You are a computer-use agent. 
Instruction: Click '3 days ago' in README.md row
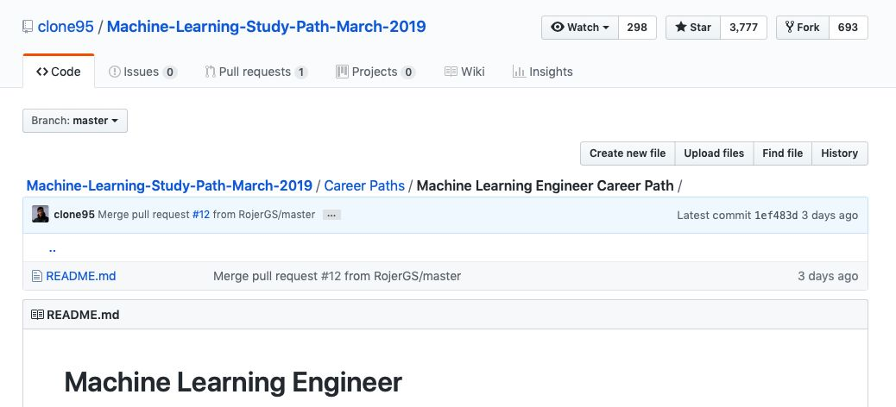828,276
